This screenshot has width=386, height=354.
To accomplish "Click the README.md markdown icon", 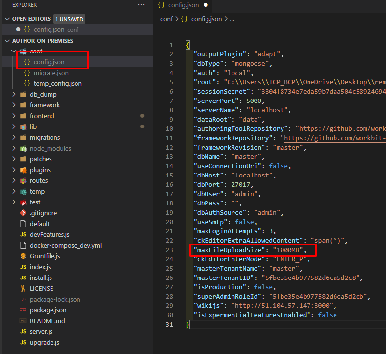I will (x=23, y=321).
